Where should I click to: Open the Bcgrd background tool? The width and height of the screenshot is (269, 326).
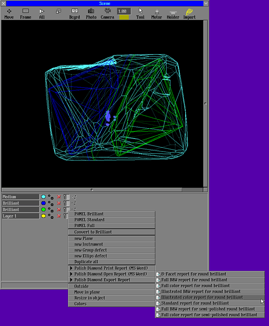(x=75, y=13)
